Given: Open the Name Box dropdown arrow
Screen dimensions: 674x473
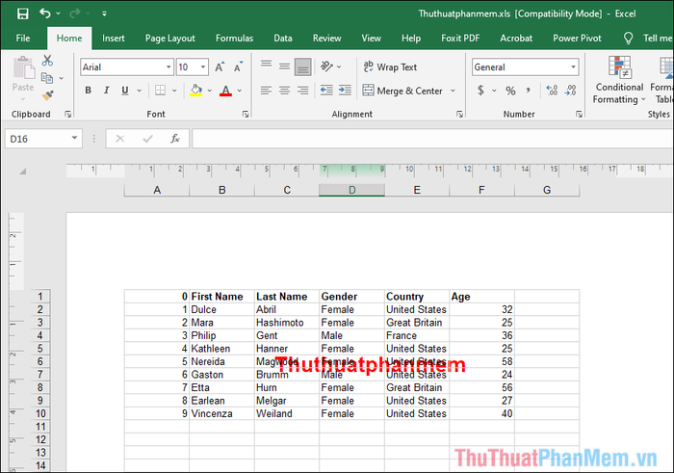Looking at the screenshot, I should [x=75, y=139].
